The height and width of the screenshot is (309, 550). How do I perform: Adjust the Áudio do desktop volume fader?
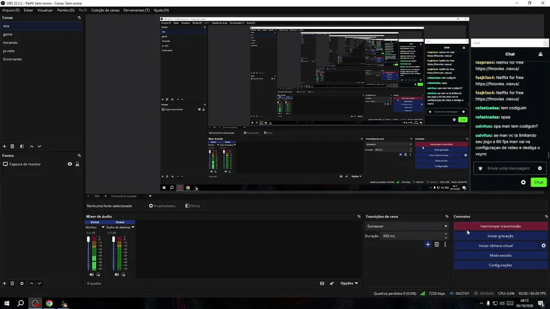coord(113,239)
